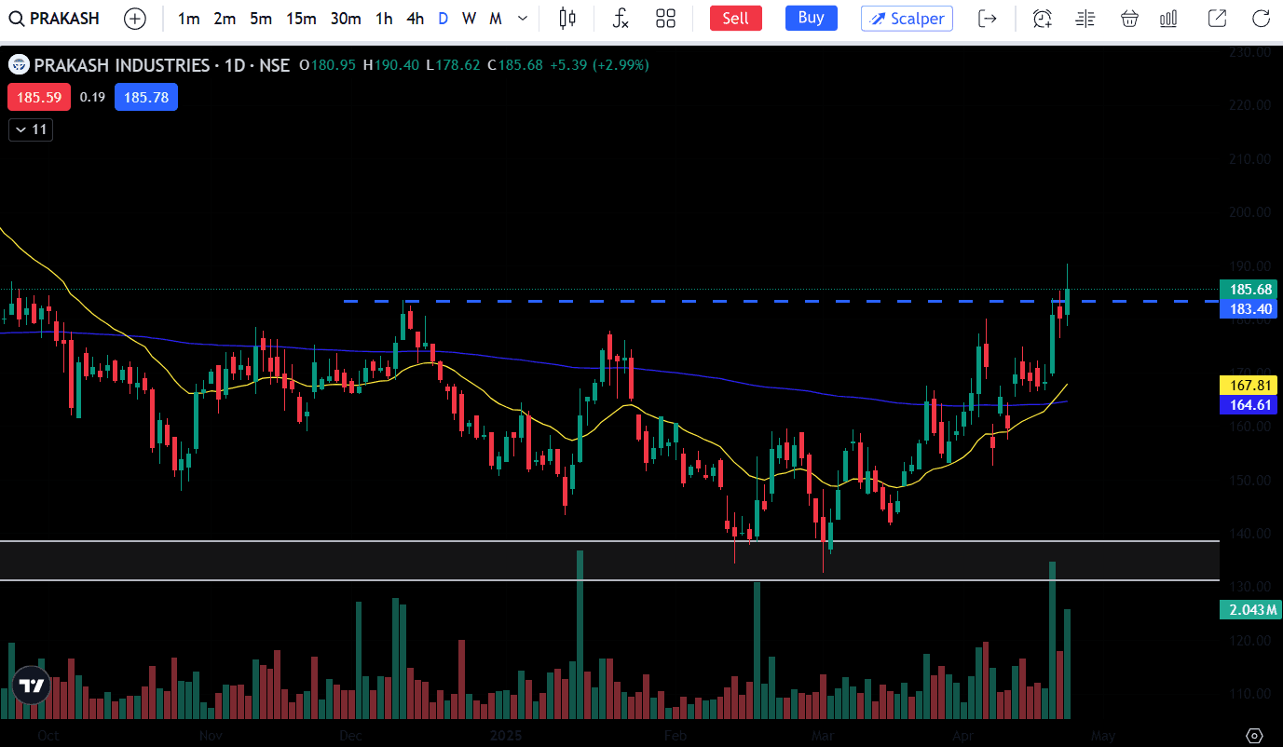This screenshot has width=1283, height=747.
Task: Switch chart to monthly M interval
Action: [x=496, y=19]
